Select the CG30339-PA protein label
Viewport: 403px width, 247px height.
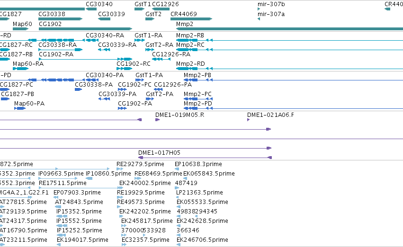[x=117, y=94]
